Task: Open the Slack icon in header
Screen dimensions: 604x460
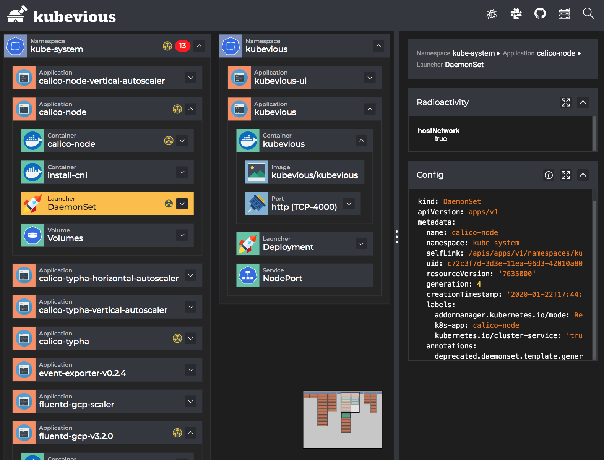Action: (x=516, y=14)
